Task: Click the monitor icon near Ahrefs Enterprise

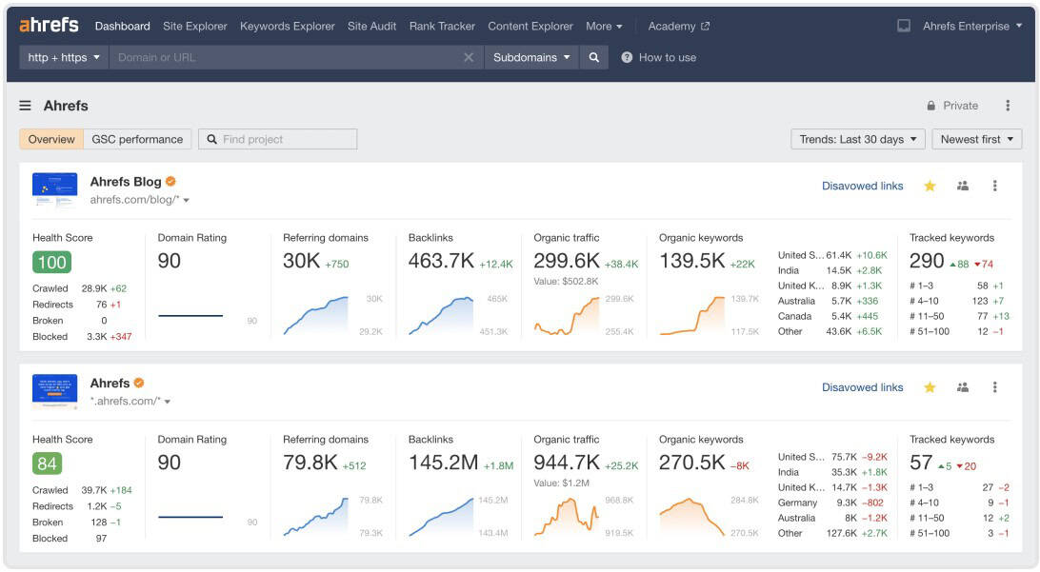Action: tap(904, 26)
